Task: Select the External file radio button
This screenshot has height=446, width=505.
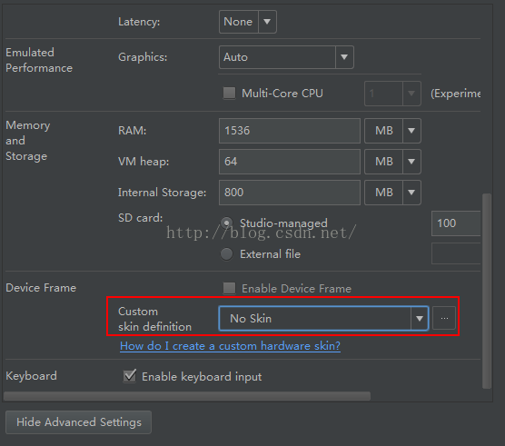Action: coord(227,254)
